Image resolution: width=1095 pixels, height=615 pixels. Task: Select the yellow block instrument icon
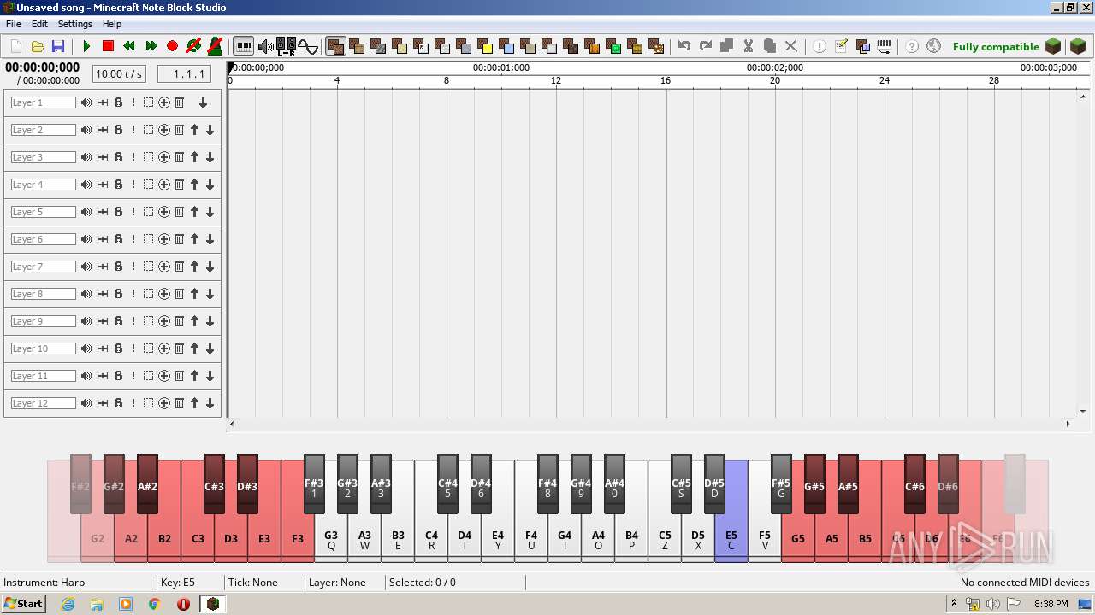point(486,46)
